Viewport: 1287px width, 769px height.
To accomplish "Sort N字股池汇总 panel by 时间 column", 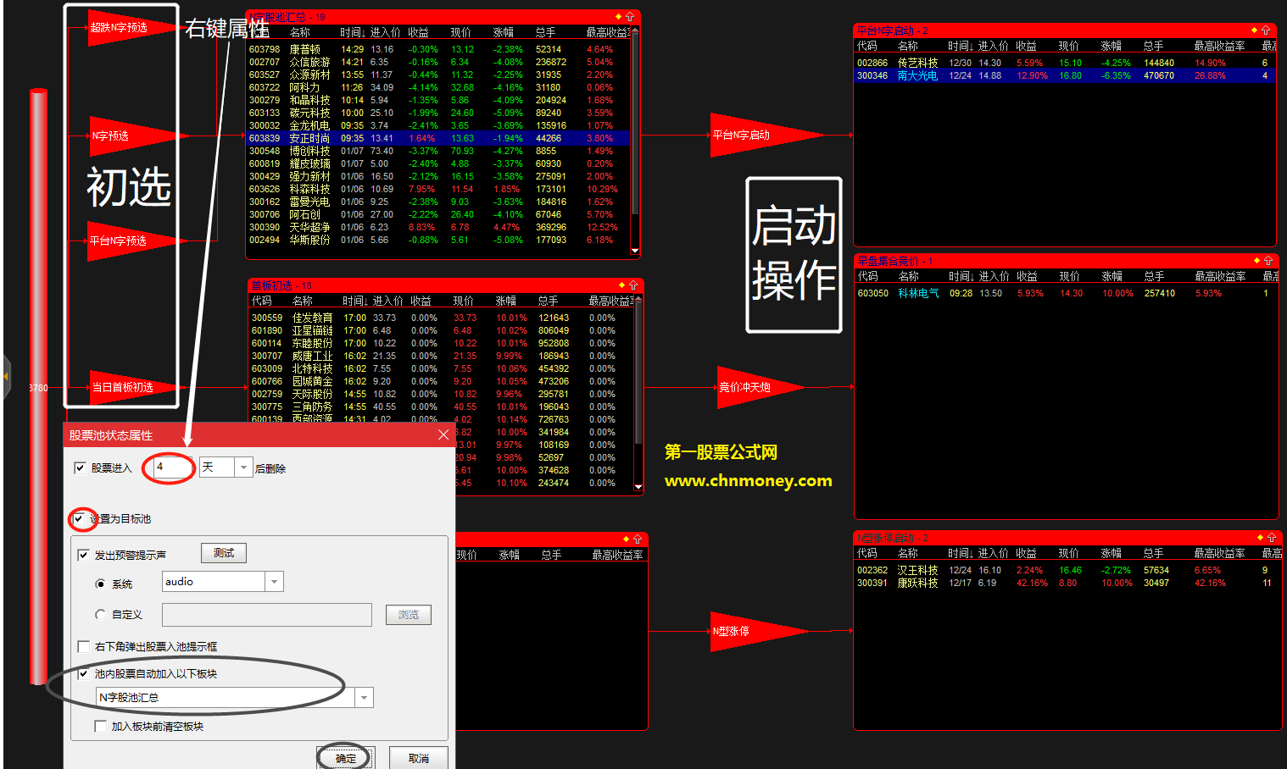I will (x=353, y=32).
